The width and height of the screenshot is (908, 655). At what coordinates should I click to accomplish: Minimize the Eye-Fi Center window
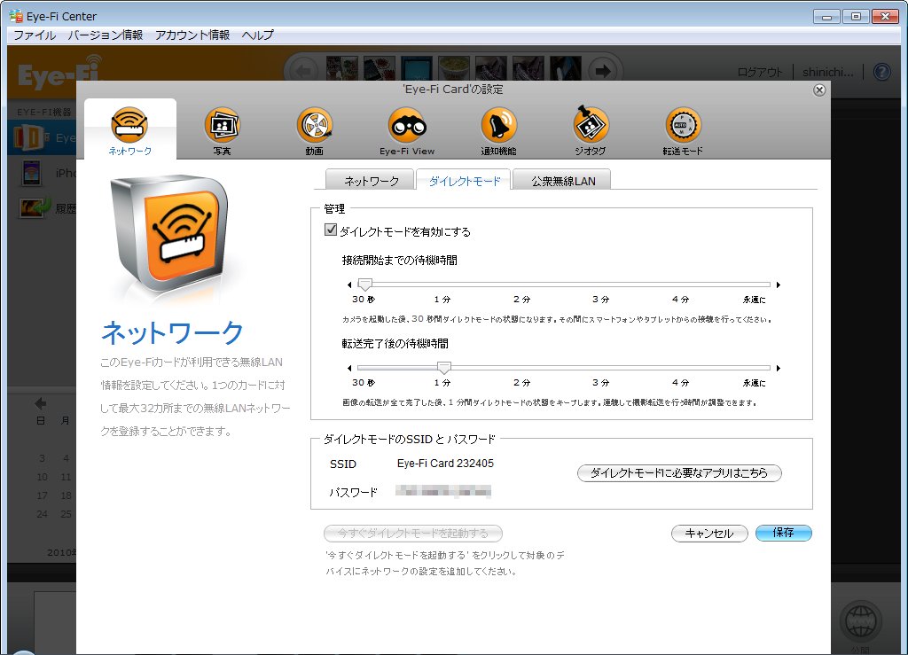[826, 16]
